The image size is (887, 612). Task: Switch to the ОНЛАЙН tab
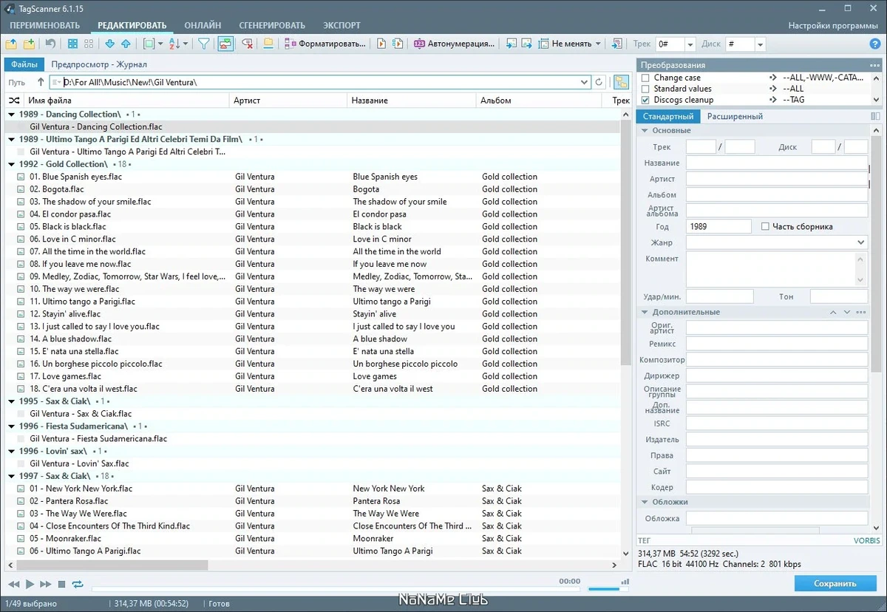[x=203, y=25]
